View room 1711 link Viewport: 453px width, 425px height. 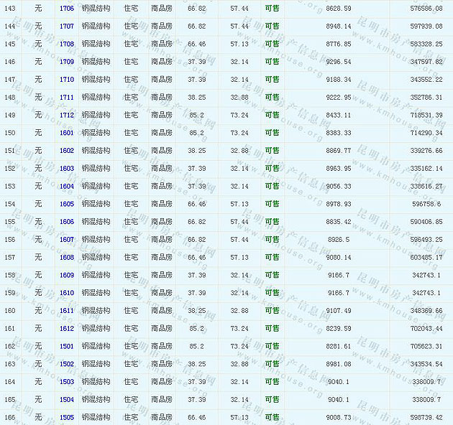pyautogui.click(x=66, y=98)
